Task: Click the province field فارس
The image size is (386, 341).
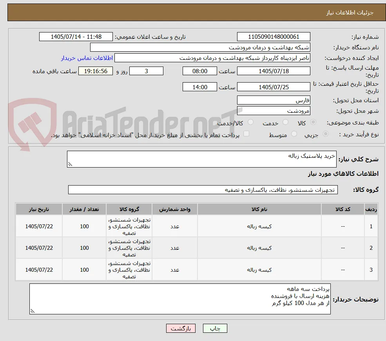Action: click(x=274, y=100)
